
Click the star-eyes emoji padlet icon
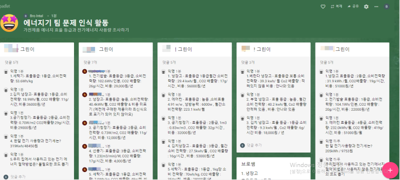(9, 23)
